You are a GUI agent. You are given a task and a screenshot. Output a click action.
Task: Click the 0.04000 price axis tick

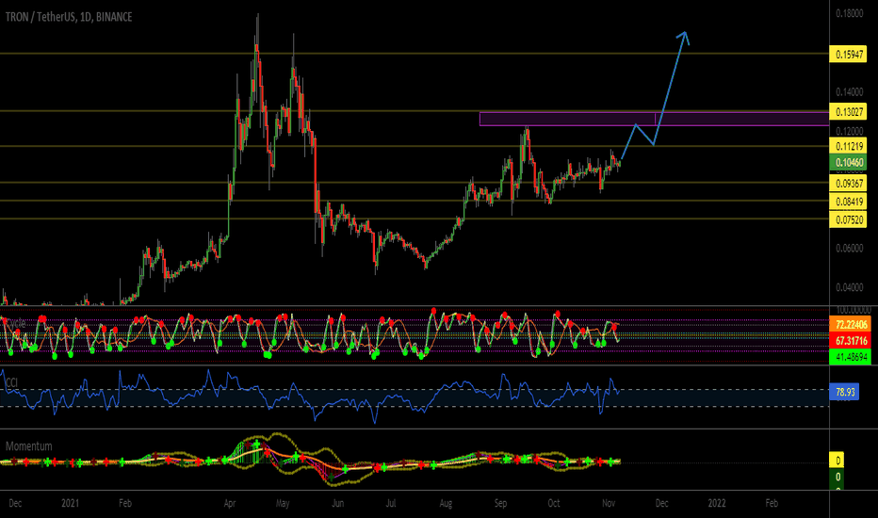pyautogui.click(x=850, y=287)
